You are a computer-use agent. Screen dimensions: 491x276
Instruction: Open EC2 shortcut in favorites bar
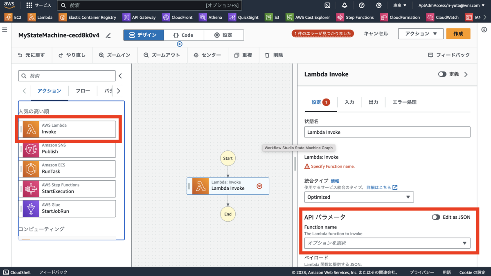[x=13, y=17]
